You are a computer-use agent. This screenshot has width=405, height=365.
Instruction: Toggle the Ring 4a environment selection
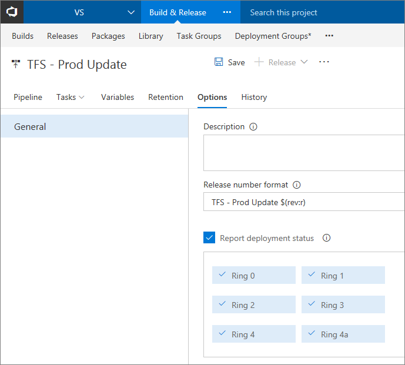tap(343, 334)
